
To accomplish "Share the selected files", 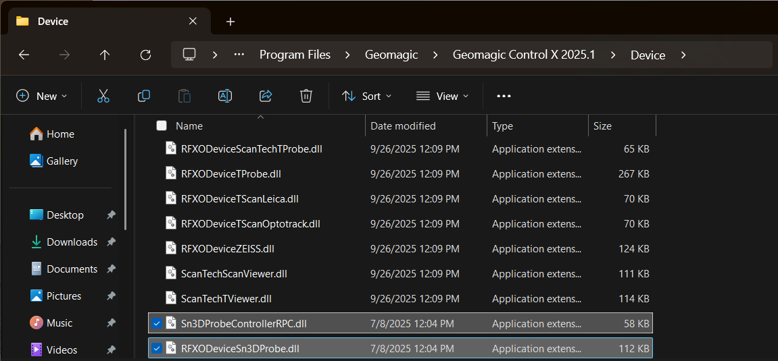I will pyautogui.click(x=266, y=96).
